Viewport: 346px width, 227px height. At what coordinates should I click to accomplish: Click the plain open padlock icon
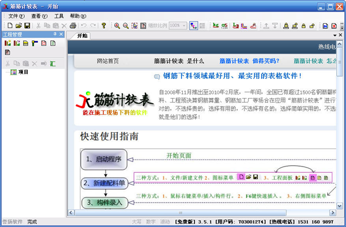click(312, 26)
